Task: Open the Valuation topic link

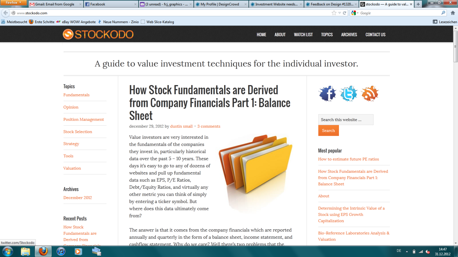Action: point(72,168)
